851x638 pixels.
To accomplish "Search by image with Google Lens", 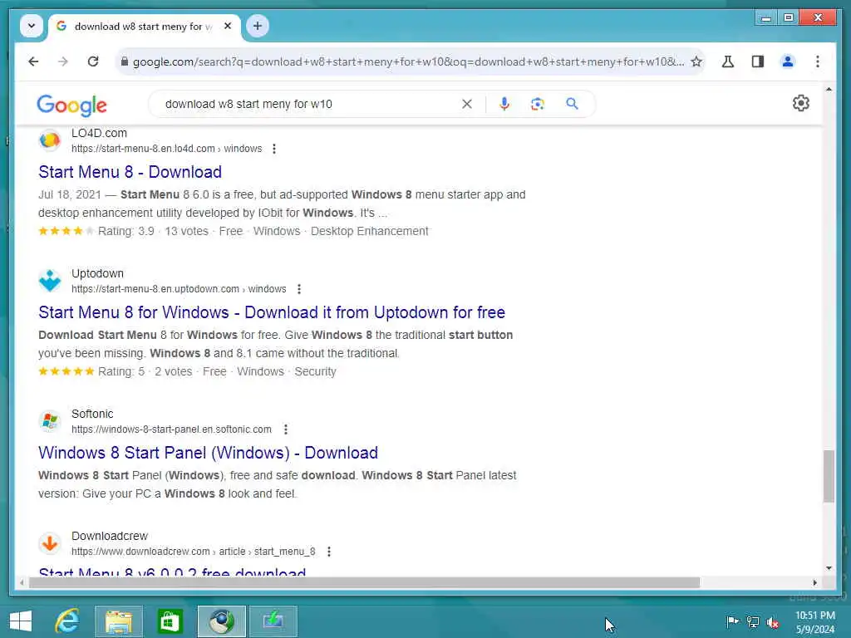I will (x=538, y=104).
